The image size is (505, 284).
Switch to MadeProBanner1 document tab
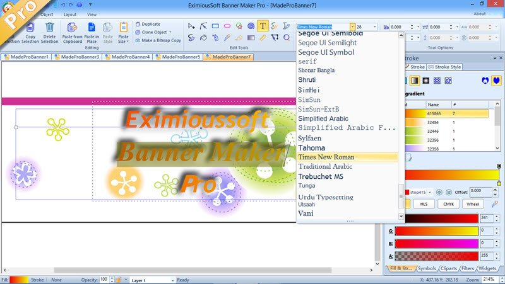click(x=27, y=57)
